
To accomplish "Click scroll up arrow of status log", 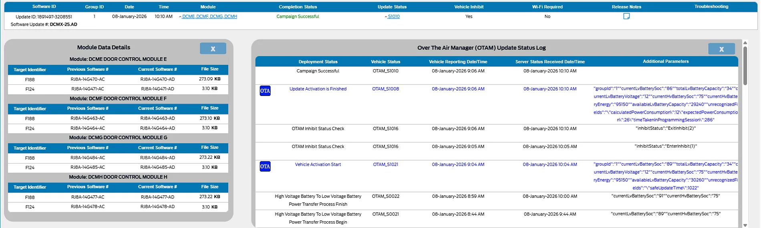I will [x=745, y=42].
